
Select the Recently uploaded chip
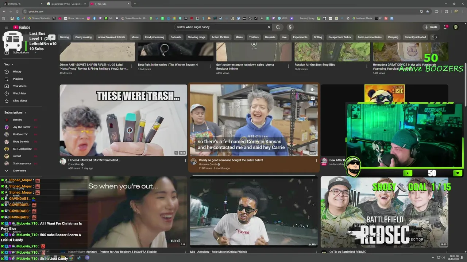pos(415,37)
